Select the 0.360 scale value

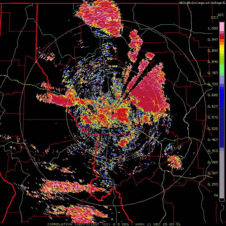pyautogui.click(x=213, y=162)
